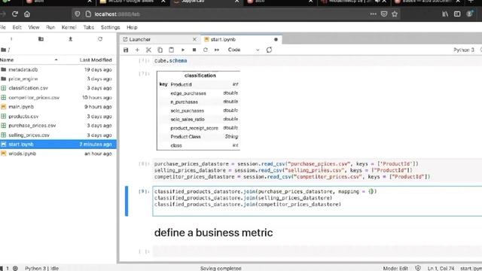Copy the selected cell
The width and height of the screenshot is (482, 271).
click(x=160, y=50)
